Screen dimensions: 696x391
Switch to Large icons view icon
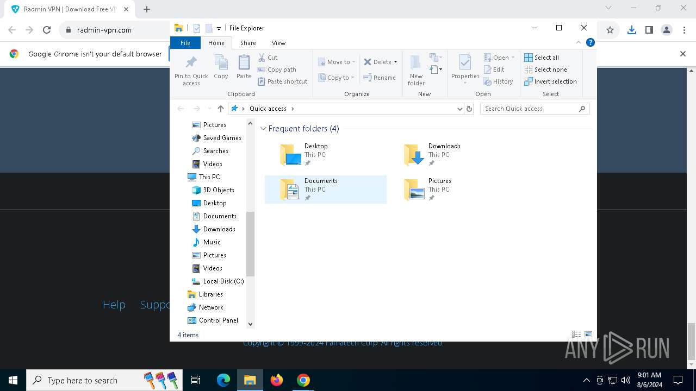click(588, 335)
